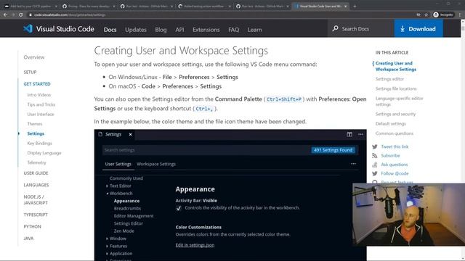The width and height of the screenshot is (465, 261).
Task: Open the Themes sidebar link
Action: pos(35,124)
